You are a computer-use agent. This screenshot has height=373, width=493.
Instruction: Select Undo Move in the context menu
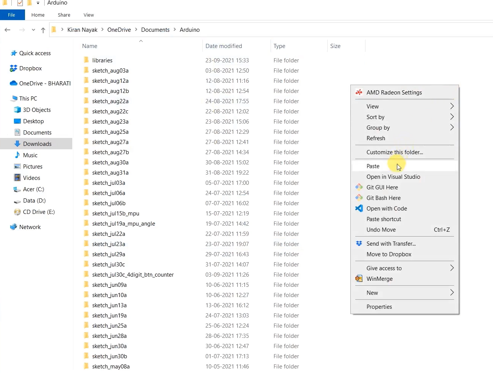click(404, 229)
